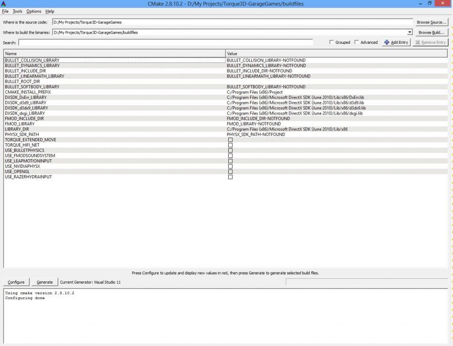Click Browse Build button
Image resolution: width=453 pixels, height=346 pixels.
pyautogui.click(x=431, y=32)
